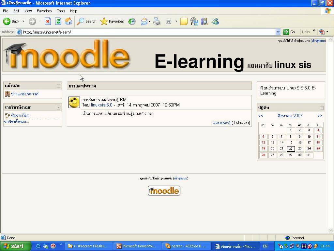The height and width of the screenshot is (251, 334).
Task: Open the linuxsis 5.0 author link
Action: [x=102, y=105]
